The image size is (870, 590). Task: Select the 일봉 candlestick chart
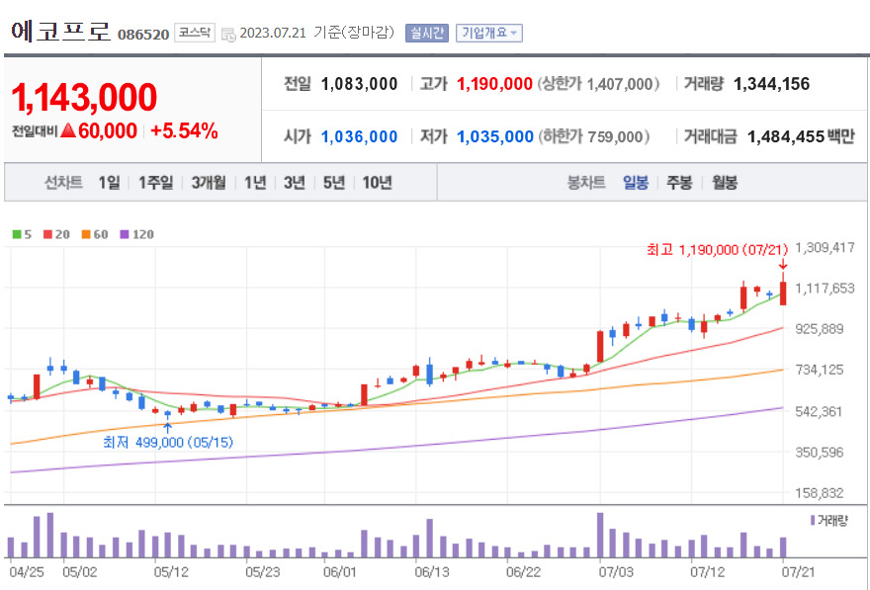pos(636,183)
